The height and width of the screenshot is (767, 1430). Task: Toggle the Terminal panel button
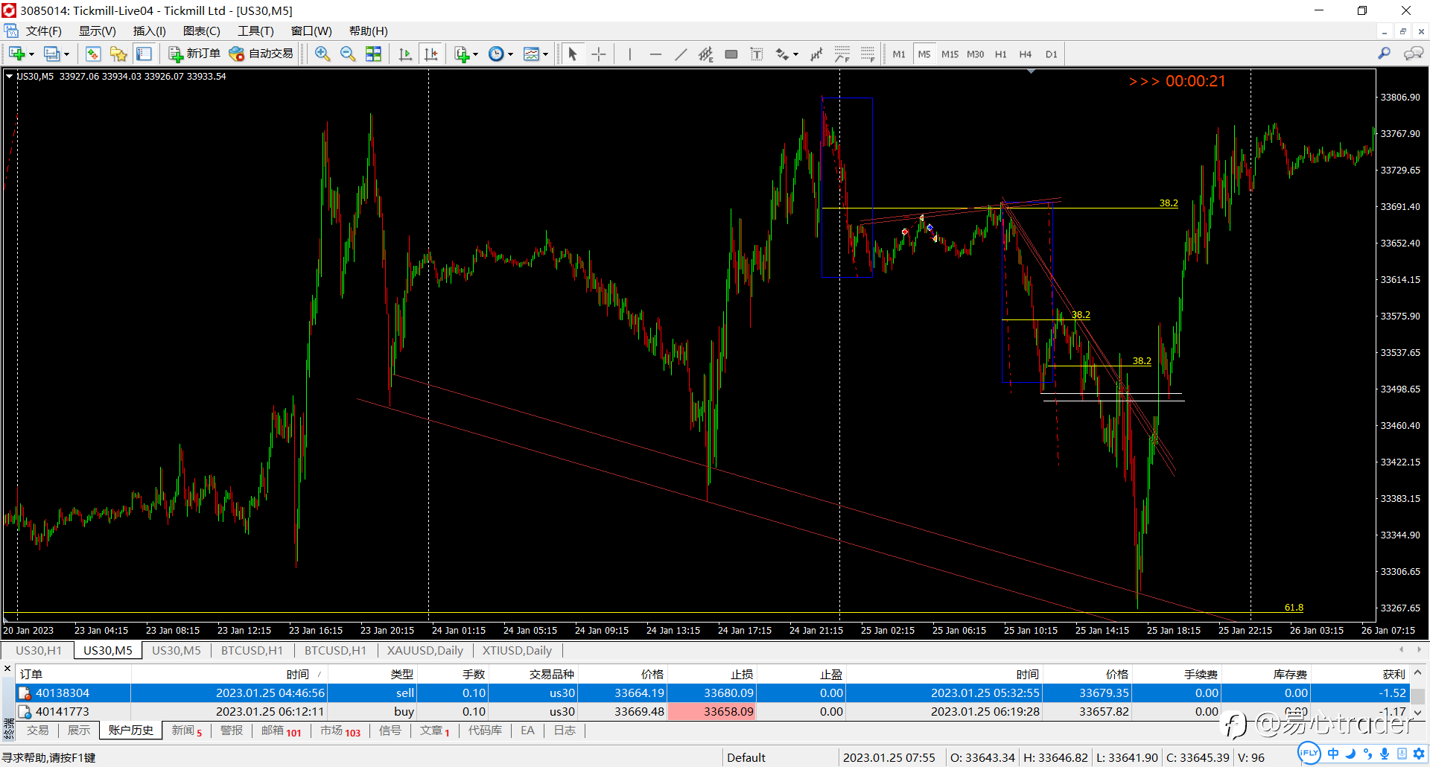point(144,54)
